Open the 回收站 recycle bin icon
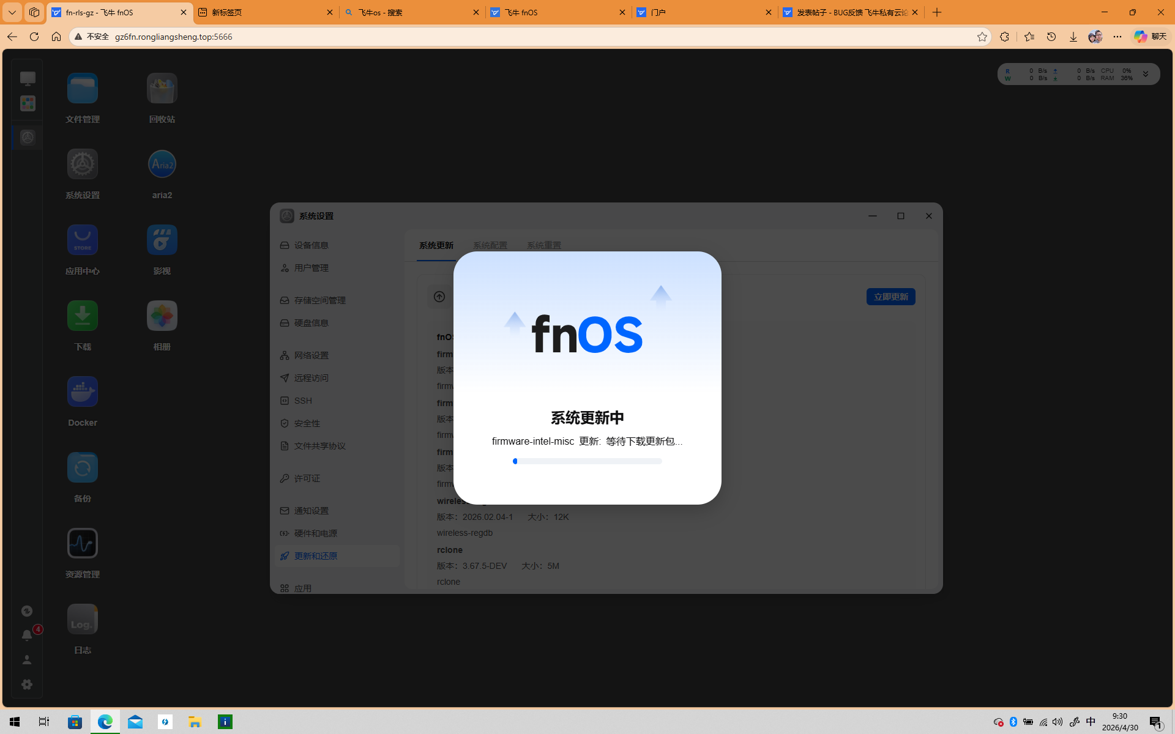Screen dimensions: 1175x734 [162, 88]
